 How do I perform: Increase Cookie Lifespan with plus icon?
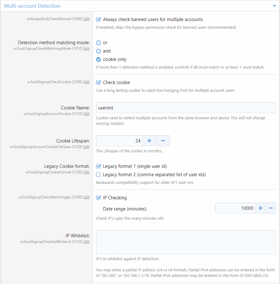click(149, 141)
